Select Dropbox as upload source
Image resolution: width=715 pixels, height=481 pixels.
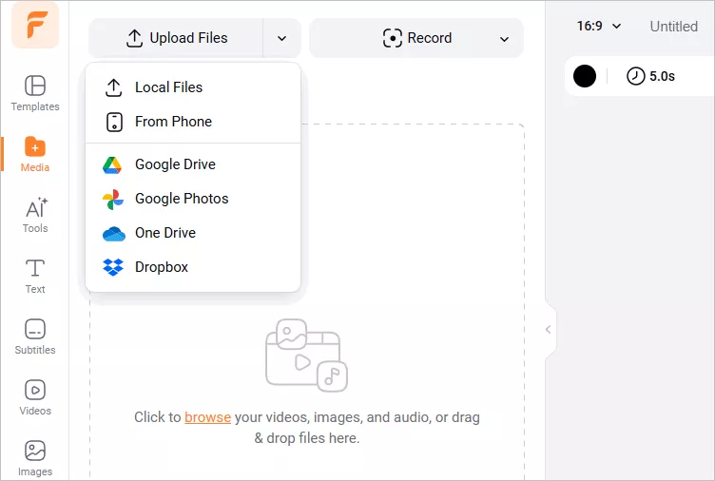tap(193, 267)
